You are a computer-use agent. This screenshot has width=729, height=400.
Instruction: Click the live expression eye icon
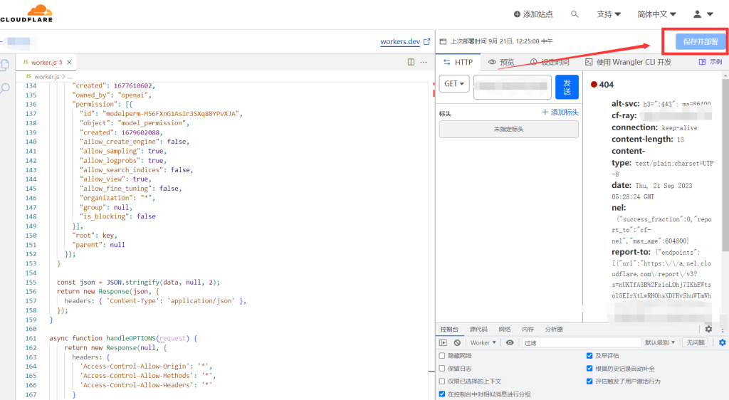[510, 342]
